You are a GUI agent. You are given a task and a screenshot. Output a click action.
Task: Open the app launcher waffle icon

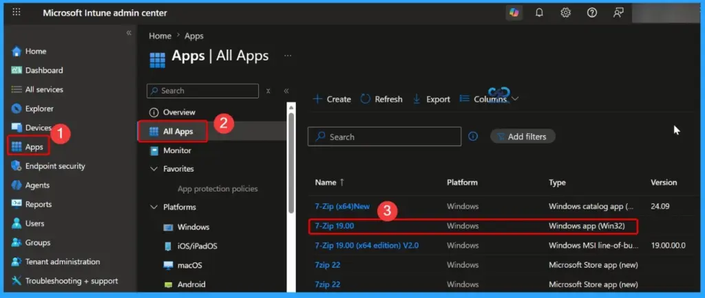click(17, 12)
